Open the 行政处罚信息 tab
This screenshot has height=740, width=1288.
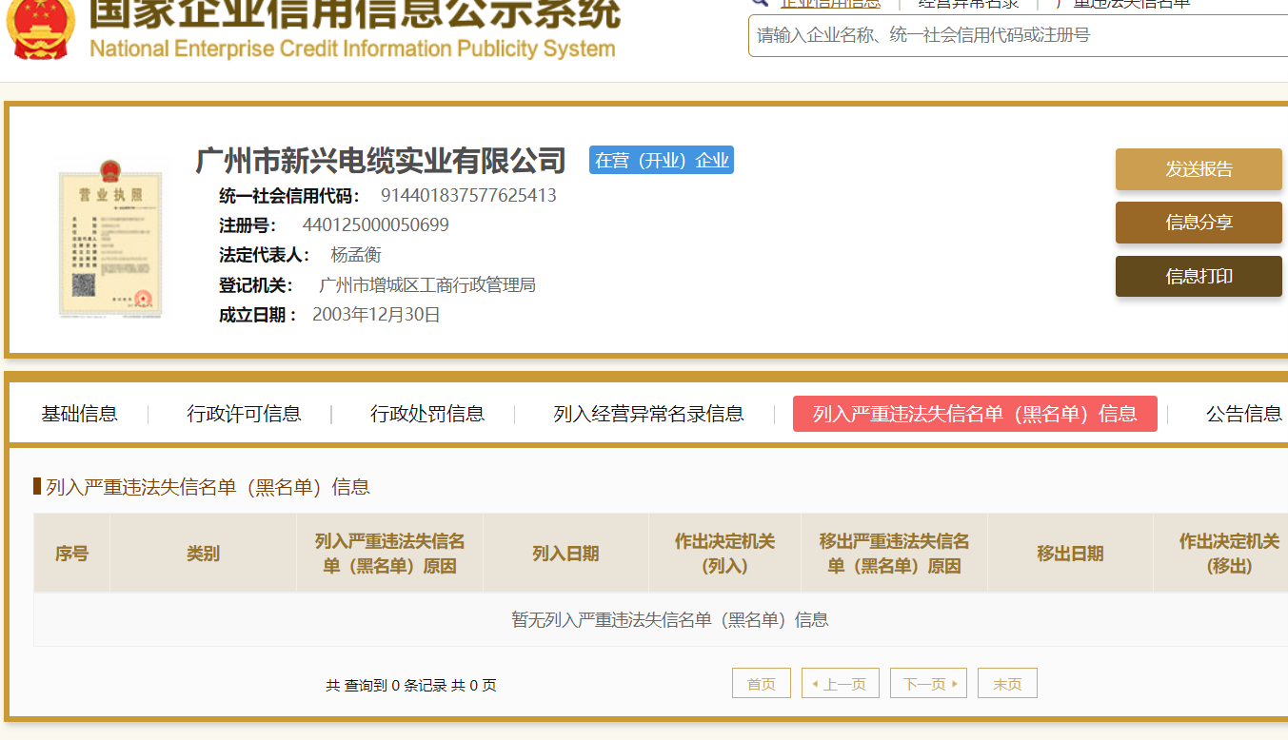pyautogui.click(x=427, y=414)
